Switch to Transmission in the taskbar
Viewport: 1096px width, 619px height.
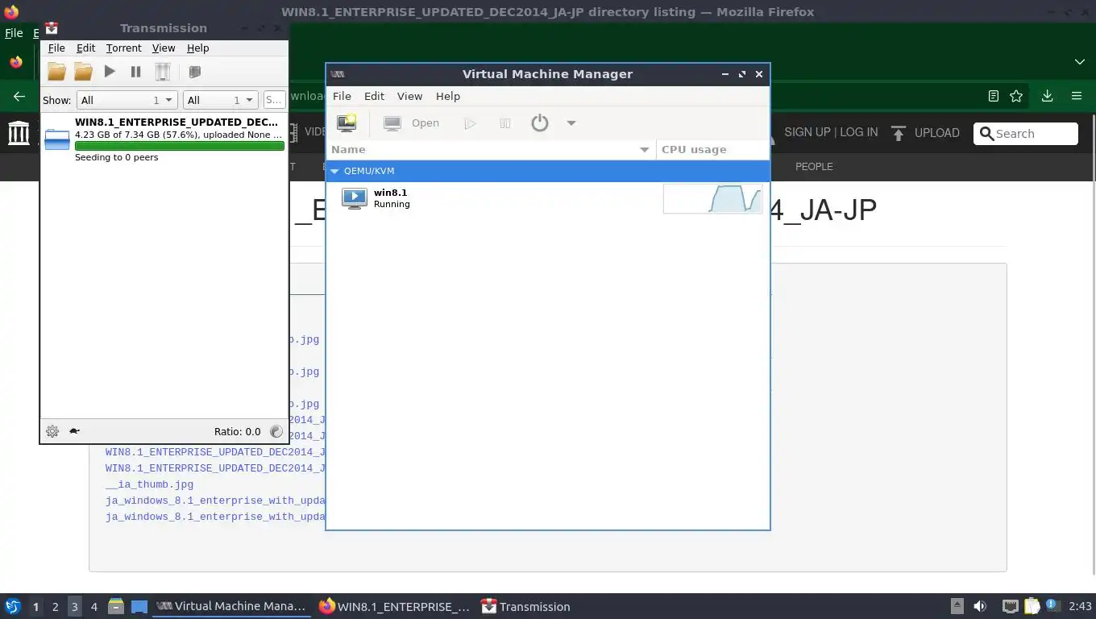point(525,606)
